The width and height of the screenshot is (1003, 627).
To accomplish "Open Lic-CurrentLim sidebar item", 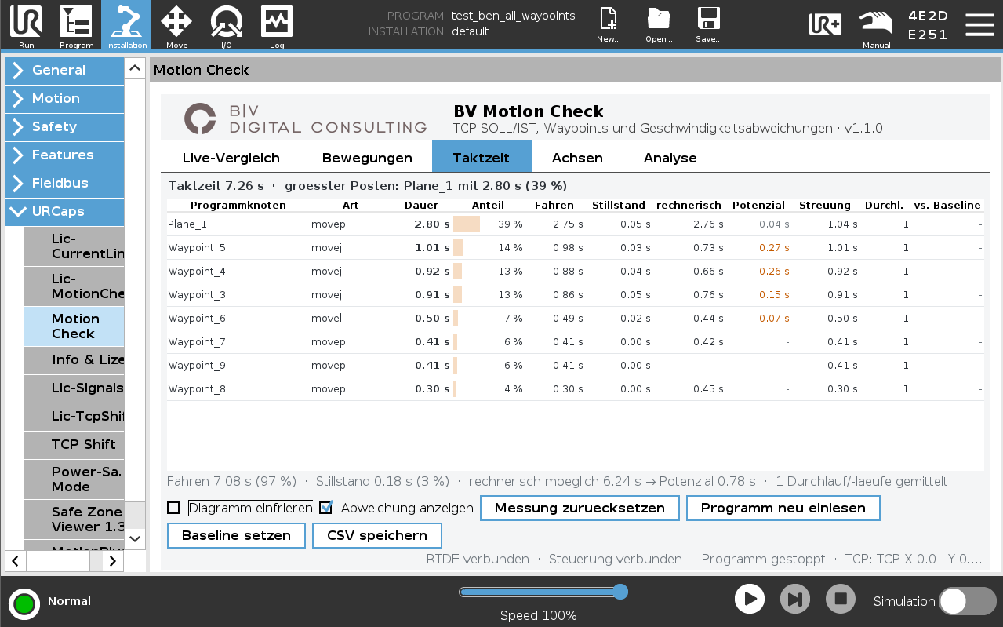I will [x=74, y=246].
